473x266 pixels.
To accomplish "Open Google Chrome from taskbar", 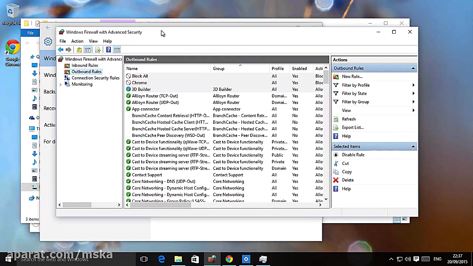I will click(229, 259).
